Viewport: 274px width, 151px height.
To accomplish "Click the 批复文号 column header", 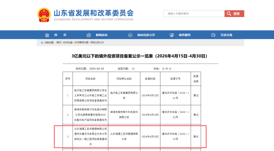I will pyautogui.click(x=176, y=79).
